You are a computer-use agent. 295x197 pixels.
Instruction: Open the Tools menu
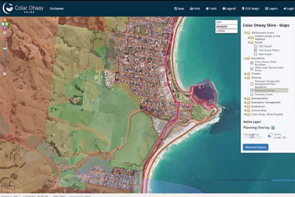tap(211, 8)
